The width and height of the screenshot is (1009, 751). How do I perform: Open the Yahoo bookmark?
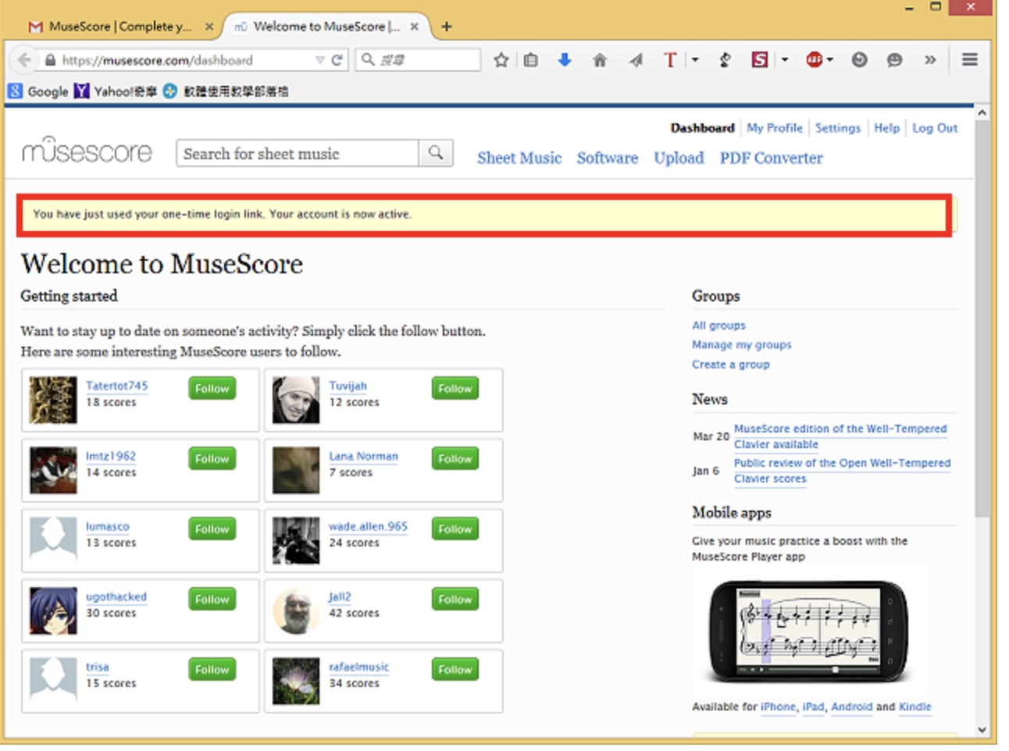coord(116,91)
